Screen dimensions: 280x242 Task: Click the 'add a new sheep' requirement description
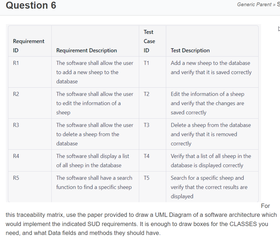[x=95, y=72]
